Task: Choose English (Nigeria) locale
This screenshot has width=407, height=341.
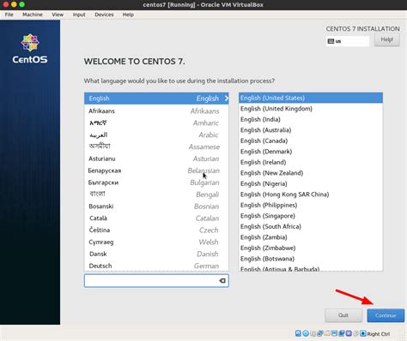Action: coord(311,183)
